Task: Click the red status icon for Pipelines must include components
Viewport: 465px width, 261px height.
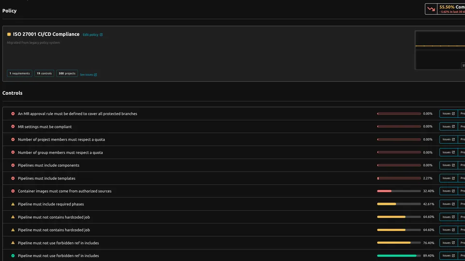Action: pos(13,165)
